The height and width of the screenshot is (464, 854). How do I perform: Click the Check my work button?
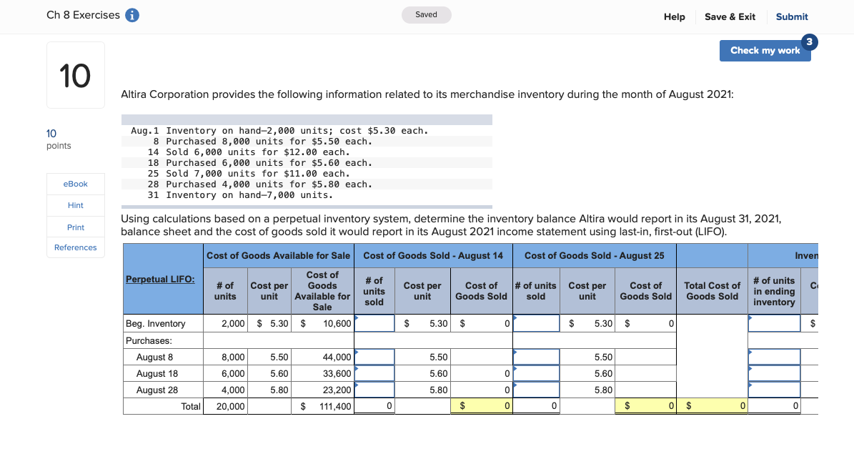(765, 51)
